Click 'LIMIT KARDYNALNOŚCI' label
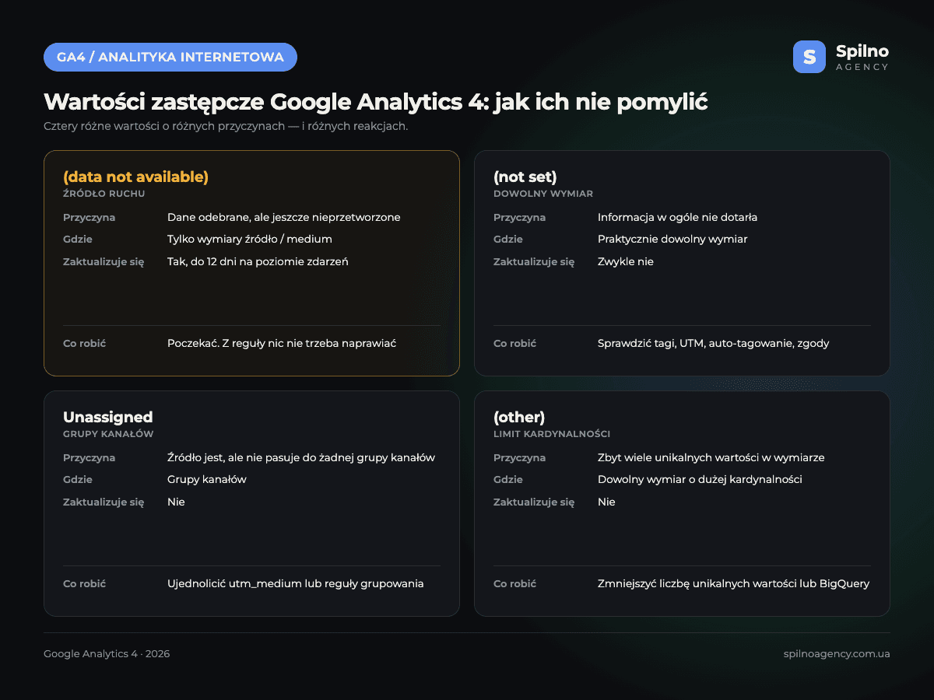The width and height of the screenshot is (934, 700). click(x=552, y=434)
